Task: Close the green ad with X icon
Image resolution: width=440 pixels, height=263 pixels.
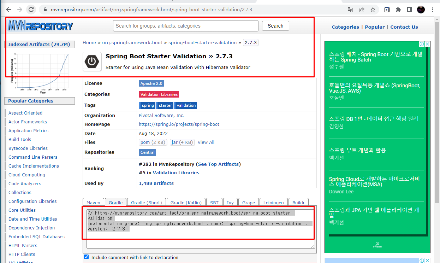Action: [427, 44]
